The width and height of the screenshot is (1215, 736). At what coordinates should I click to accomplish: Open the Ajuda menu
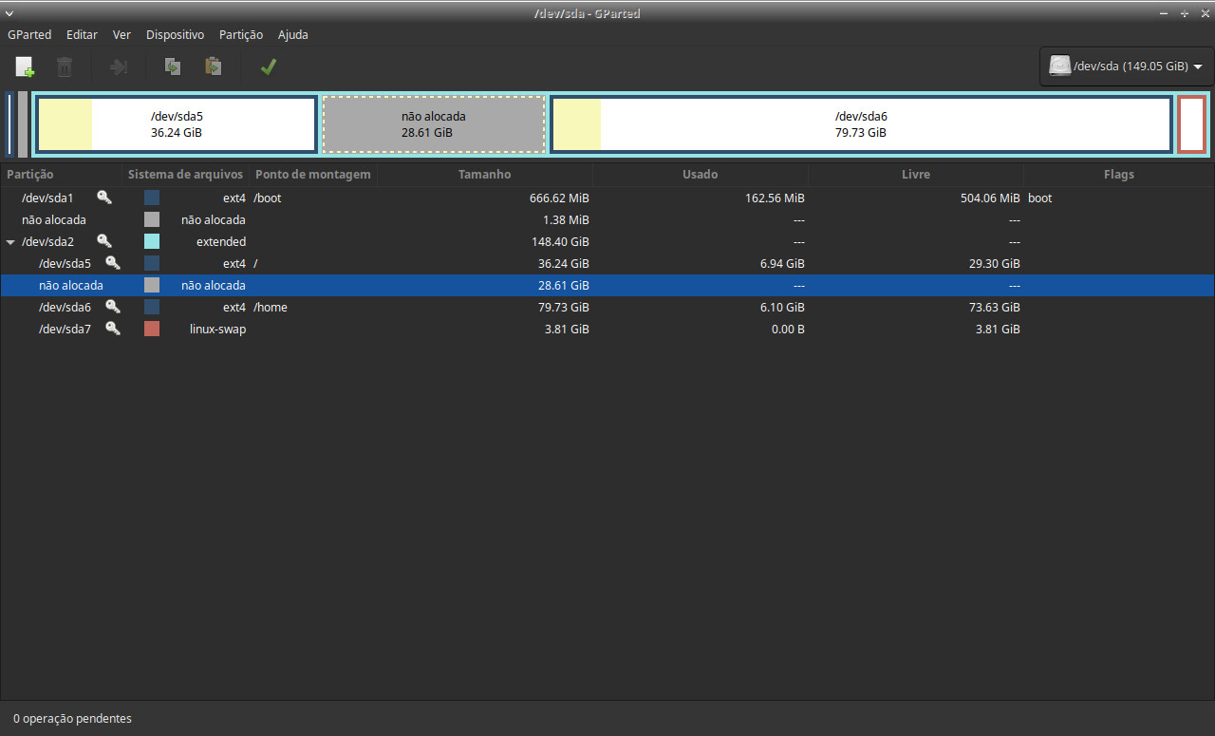coord(293,34)
